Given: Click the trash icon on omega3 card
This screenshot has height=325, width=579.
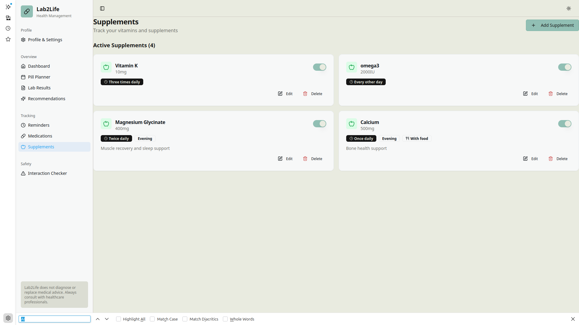Looking at the screenshot, I should pos(551,94).
